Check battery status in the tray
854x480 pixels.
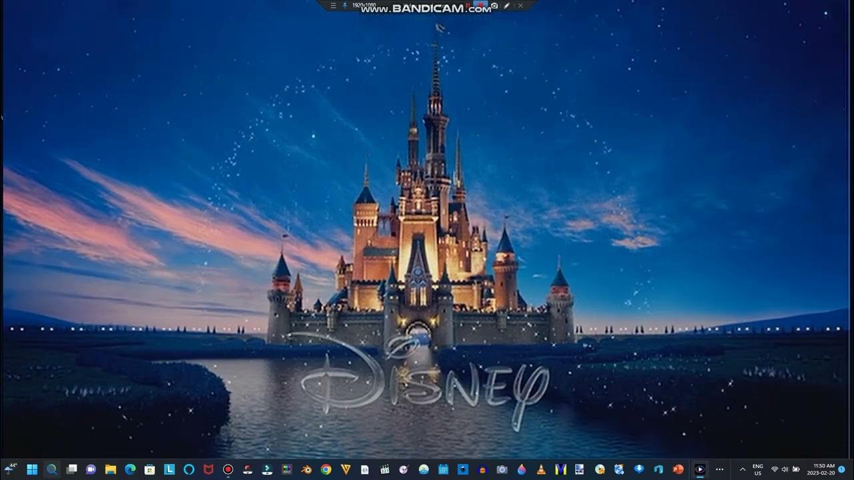pos(796,469)
